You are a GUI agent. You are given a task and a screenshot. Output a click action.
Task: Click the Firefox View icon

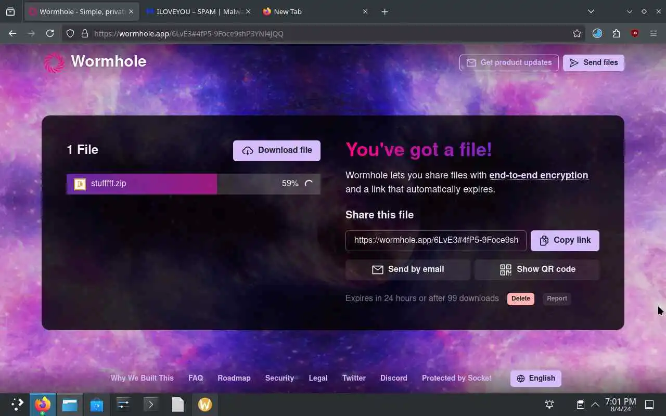tap(10, 11)
